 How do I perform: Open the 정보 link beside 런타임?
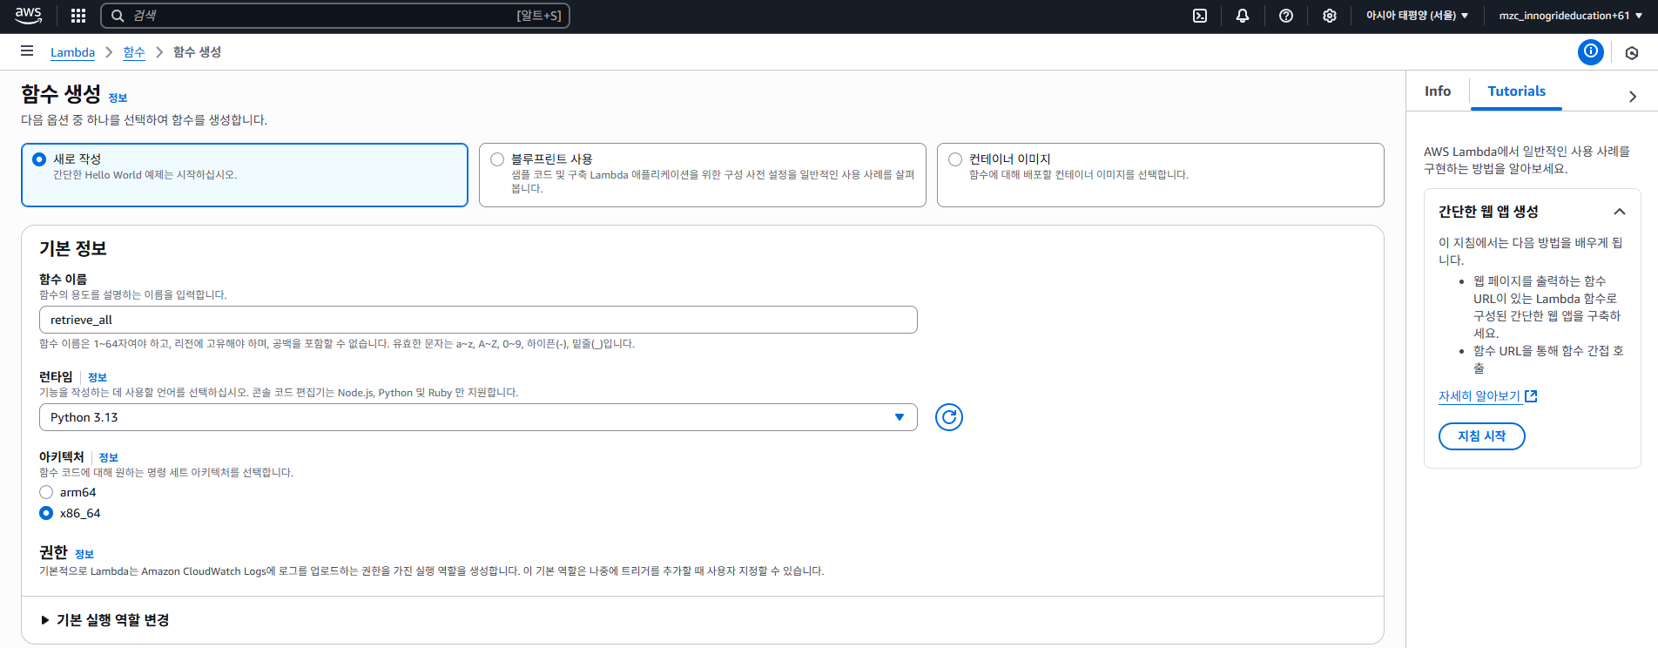(98, 377)
